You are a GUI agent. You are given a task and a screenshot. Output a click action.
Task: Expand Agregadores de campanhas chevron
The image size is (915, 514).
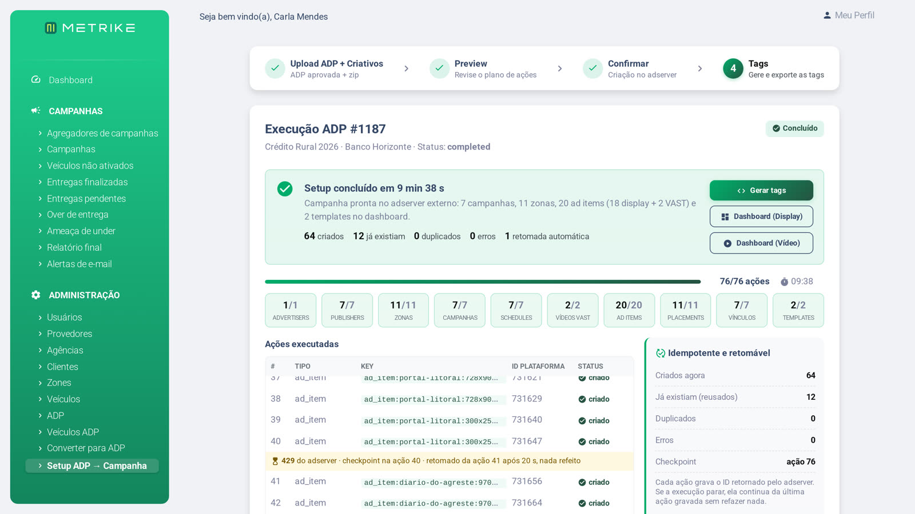point(40,133)
